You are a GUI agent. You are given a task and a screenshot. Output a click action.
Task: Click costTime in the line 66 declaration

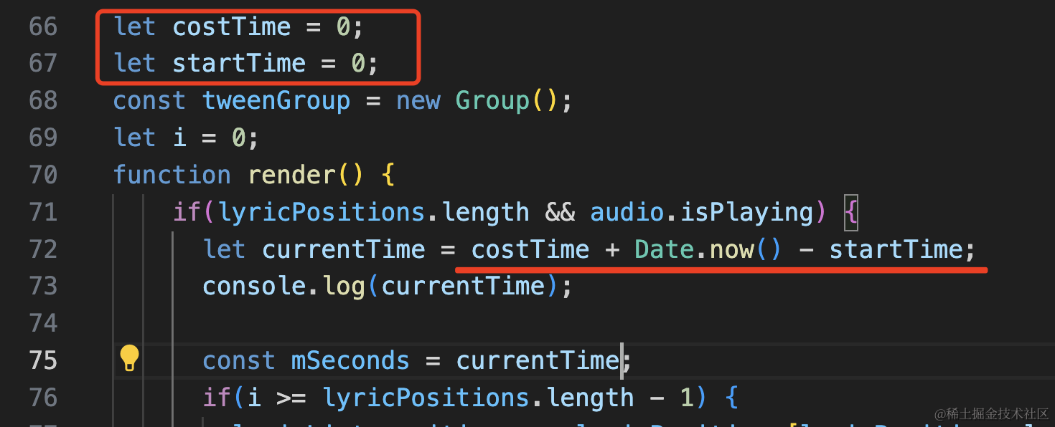tap(232, 27)
